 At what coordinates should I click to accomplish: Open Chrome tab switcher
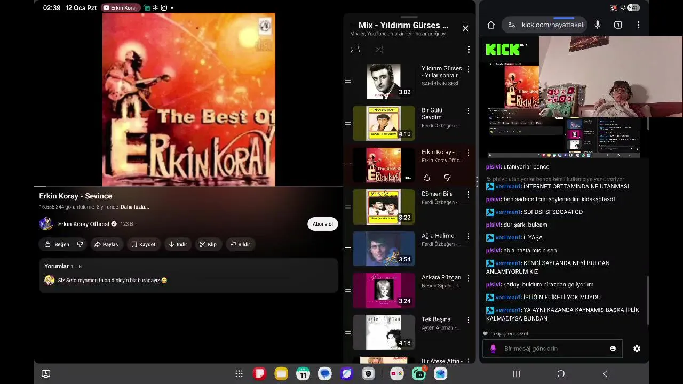618,25
